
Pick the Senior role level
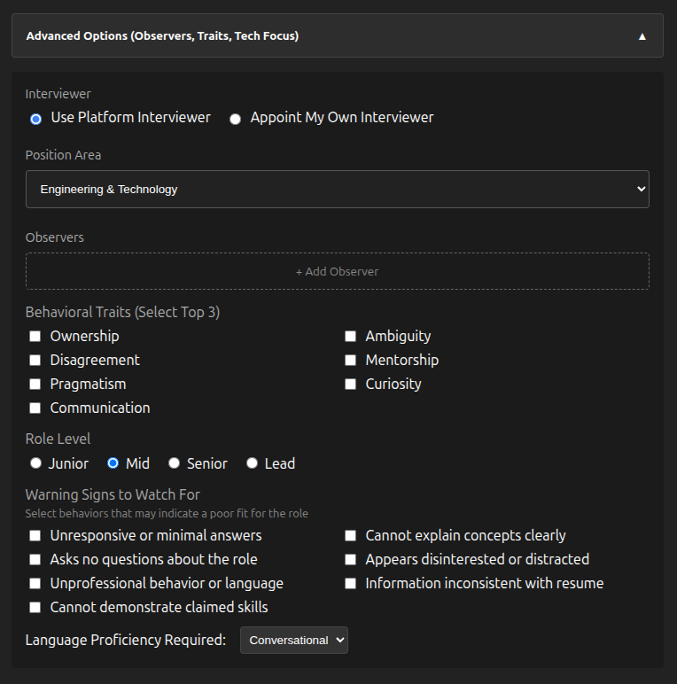pyautogui.click(x=175, y=463)
